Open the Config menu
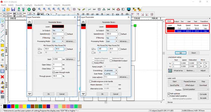 (28, 5)
